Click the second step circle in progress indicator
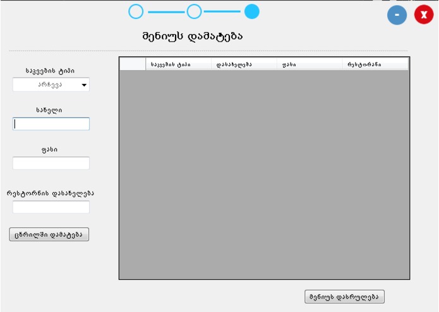Image resolution: width=439 pixels, height=312 pixels. 194,11
